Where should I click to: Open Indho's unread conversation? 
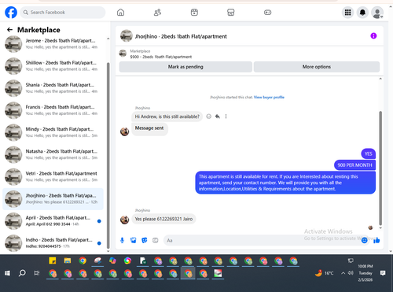tap(53, 243)
